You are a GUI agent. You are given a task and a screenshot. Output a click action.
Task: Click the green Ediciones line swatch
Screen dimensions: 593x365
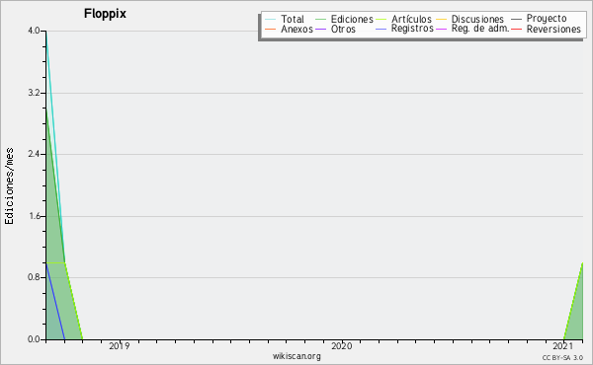pyautogui.click(x=320, y=19)
